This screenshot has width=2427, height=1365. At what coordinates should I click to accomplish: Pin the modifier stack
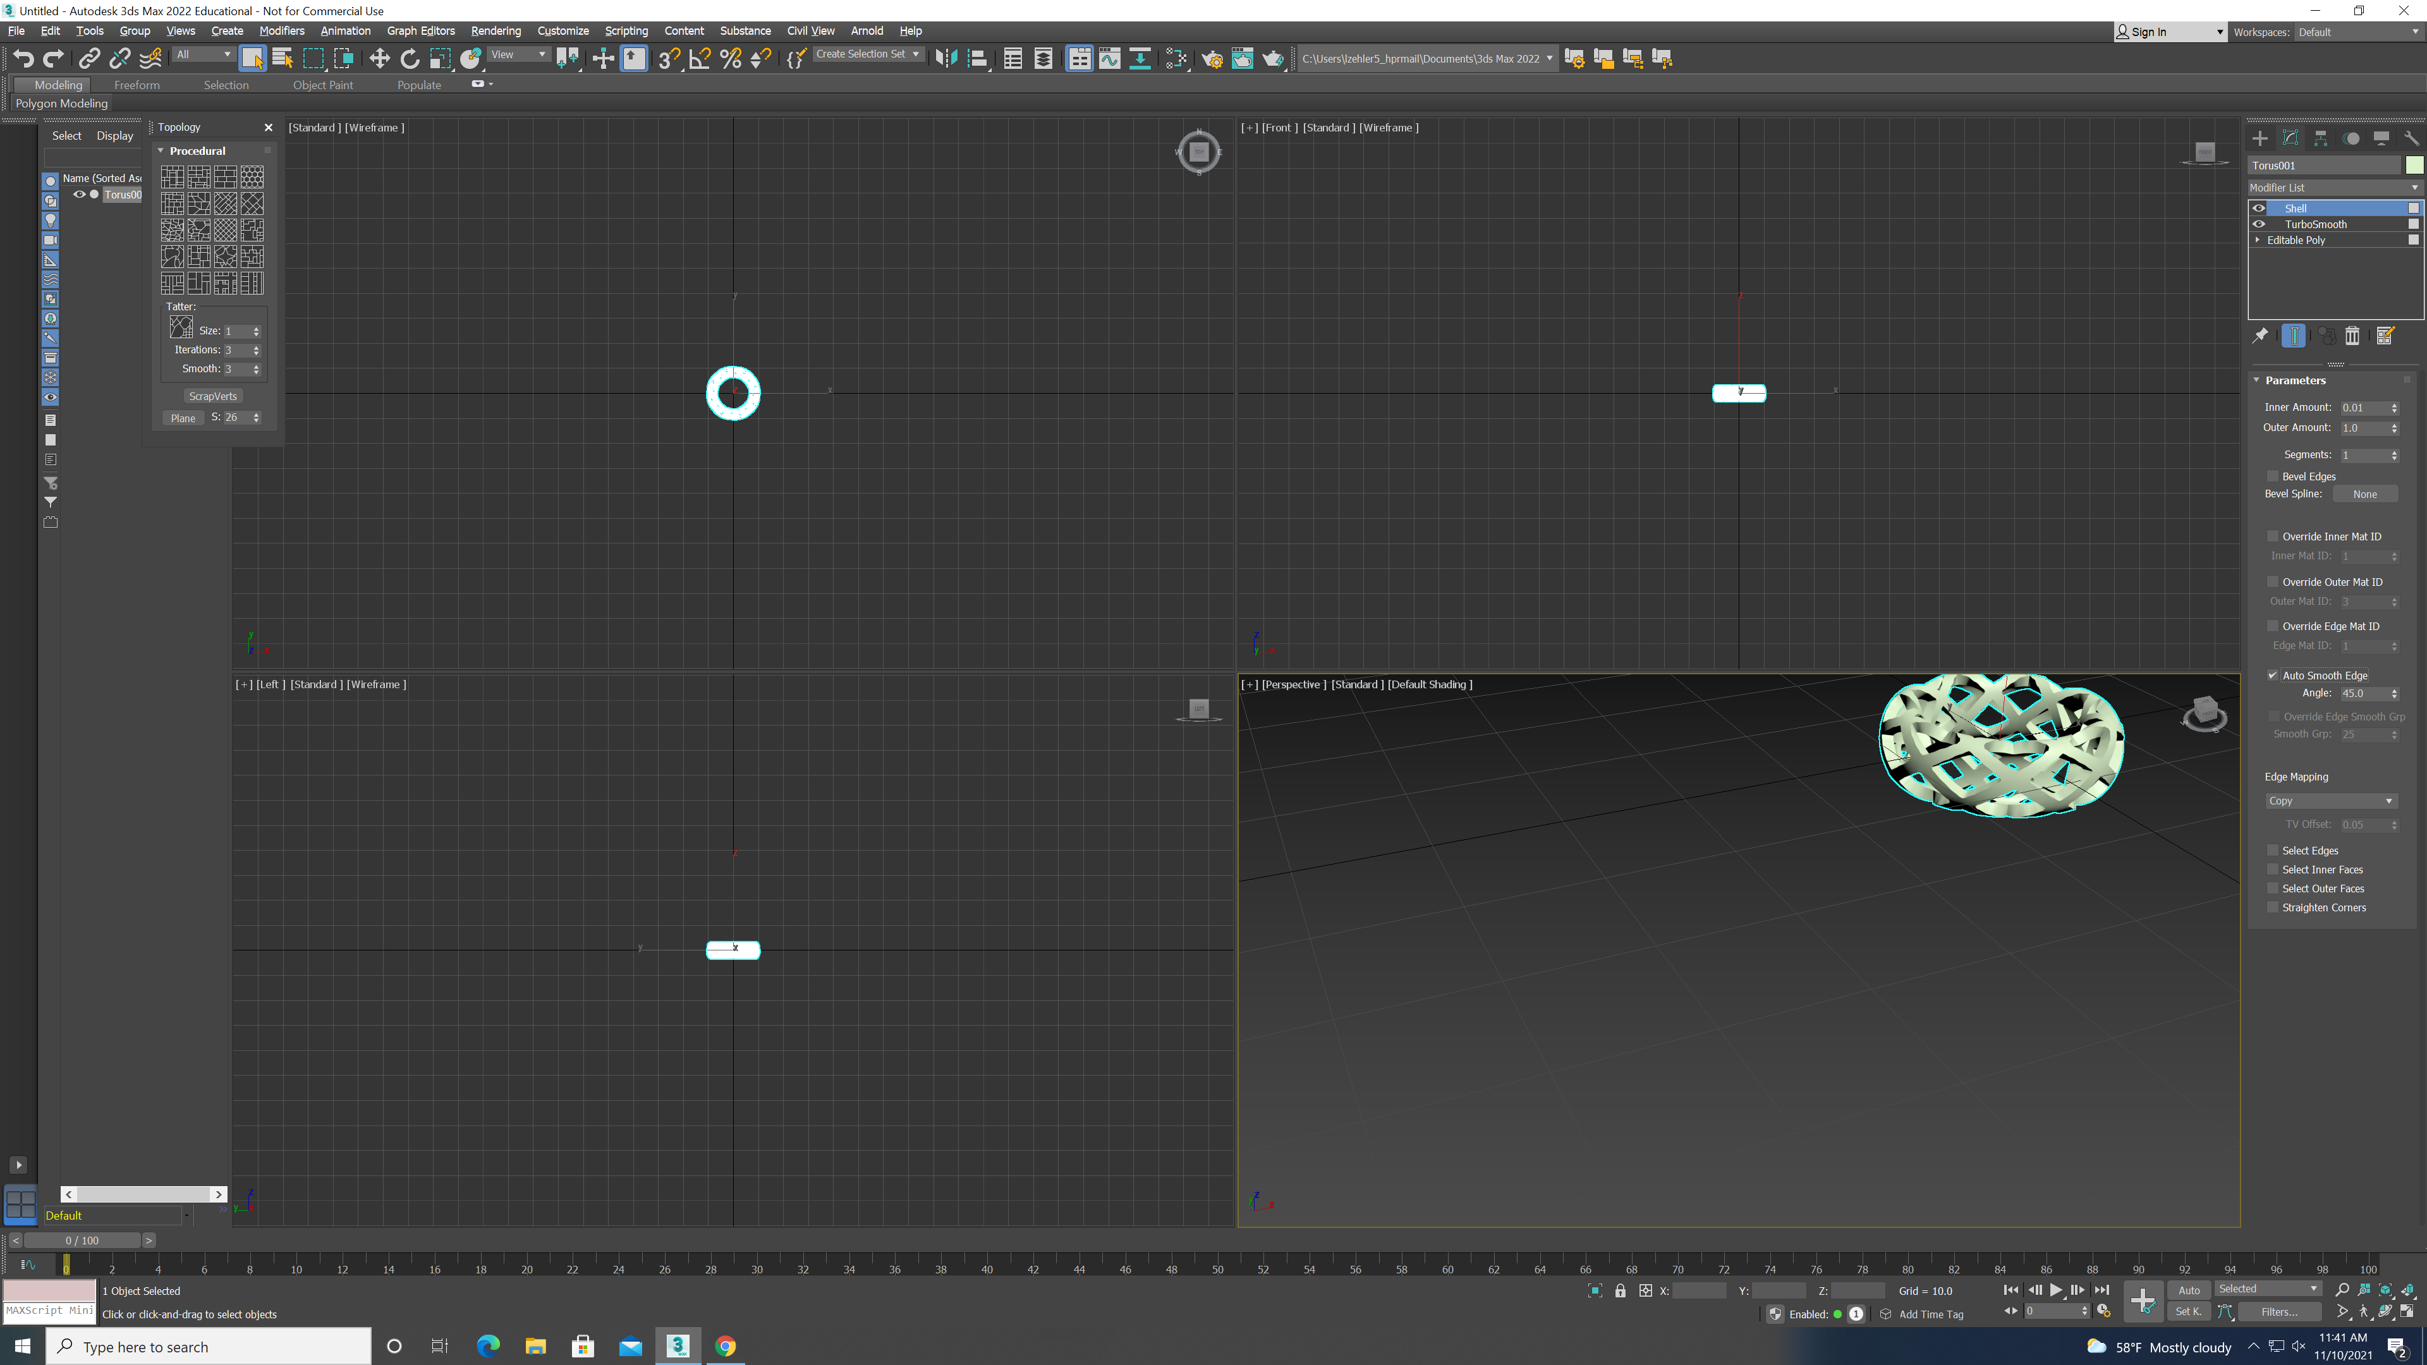point(2260,336)
